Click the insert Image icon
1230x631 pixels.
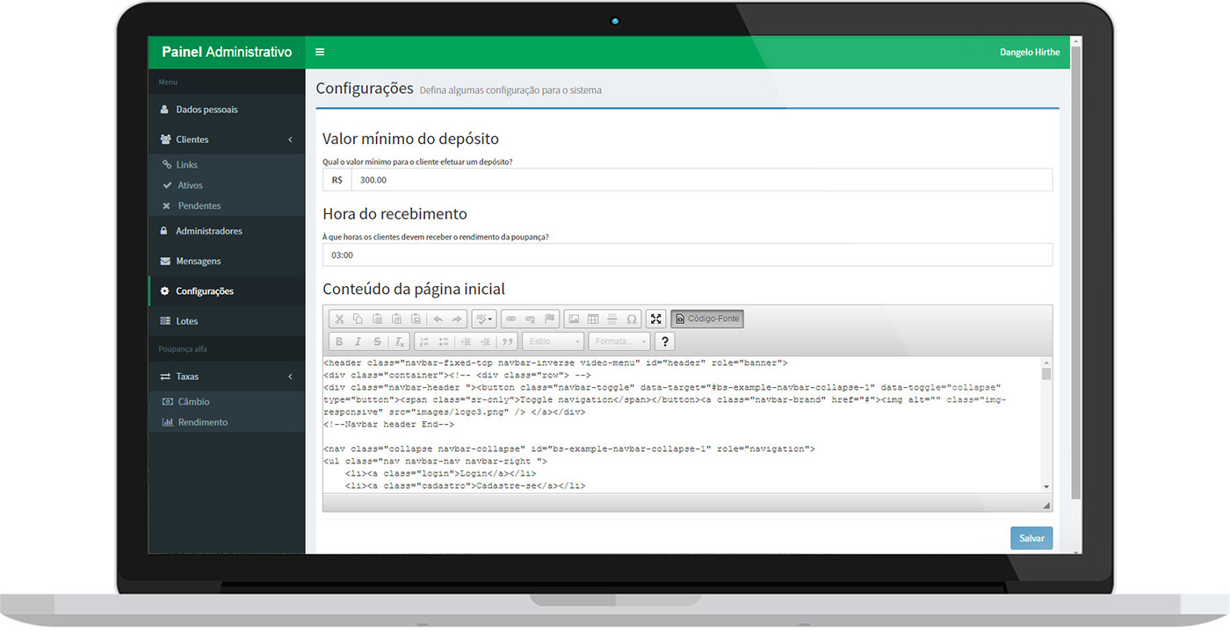point(574,319)
